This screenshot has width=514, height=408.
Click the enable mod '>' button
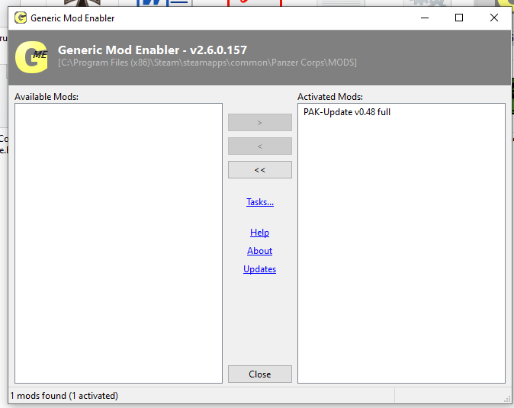click(x=259, y=123)
